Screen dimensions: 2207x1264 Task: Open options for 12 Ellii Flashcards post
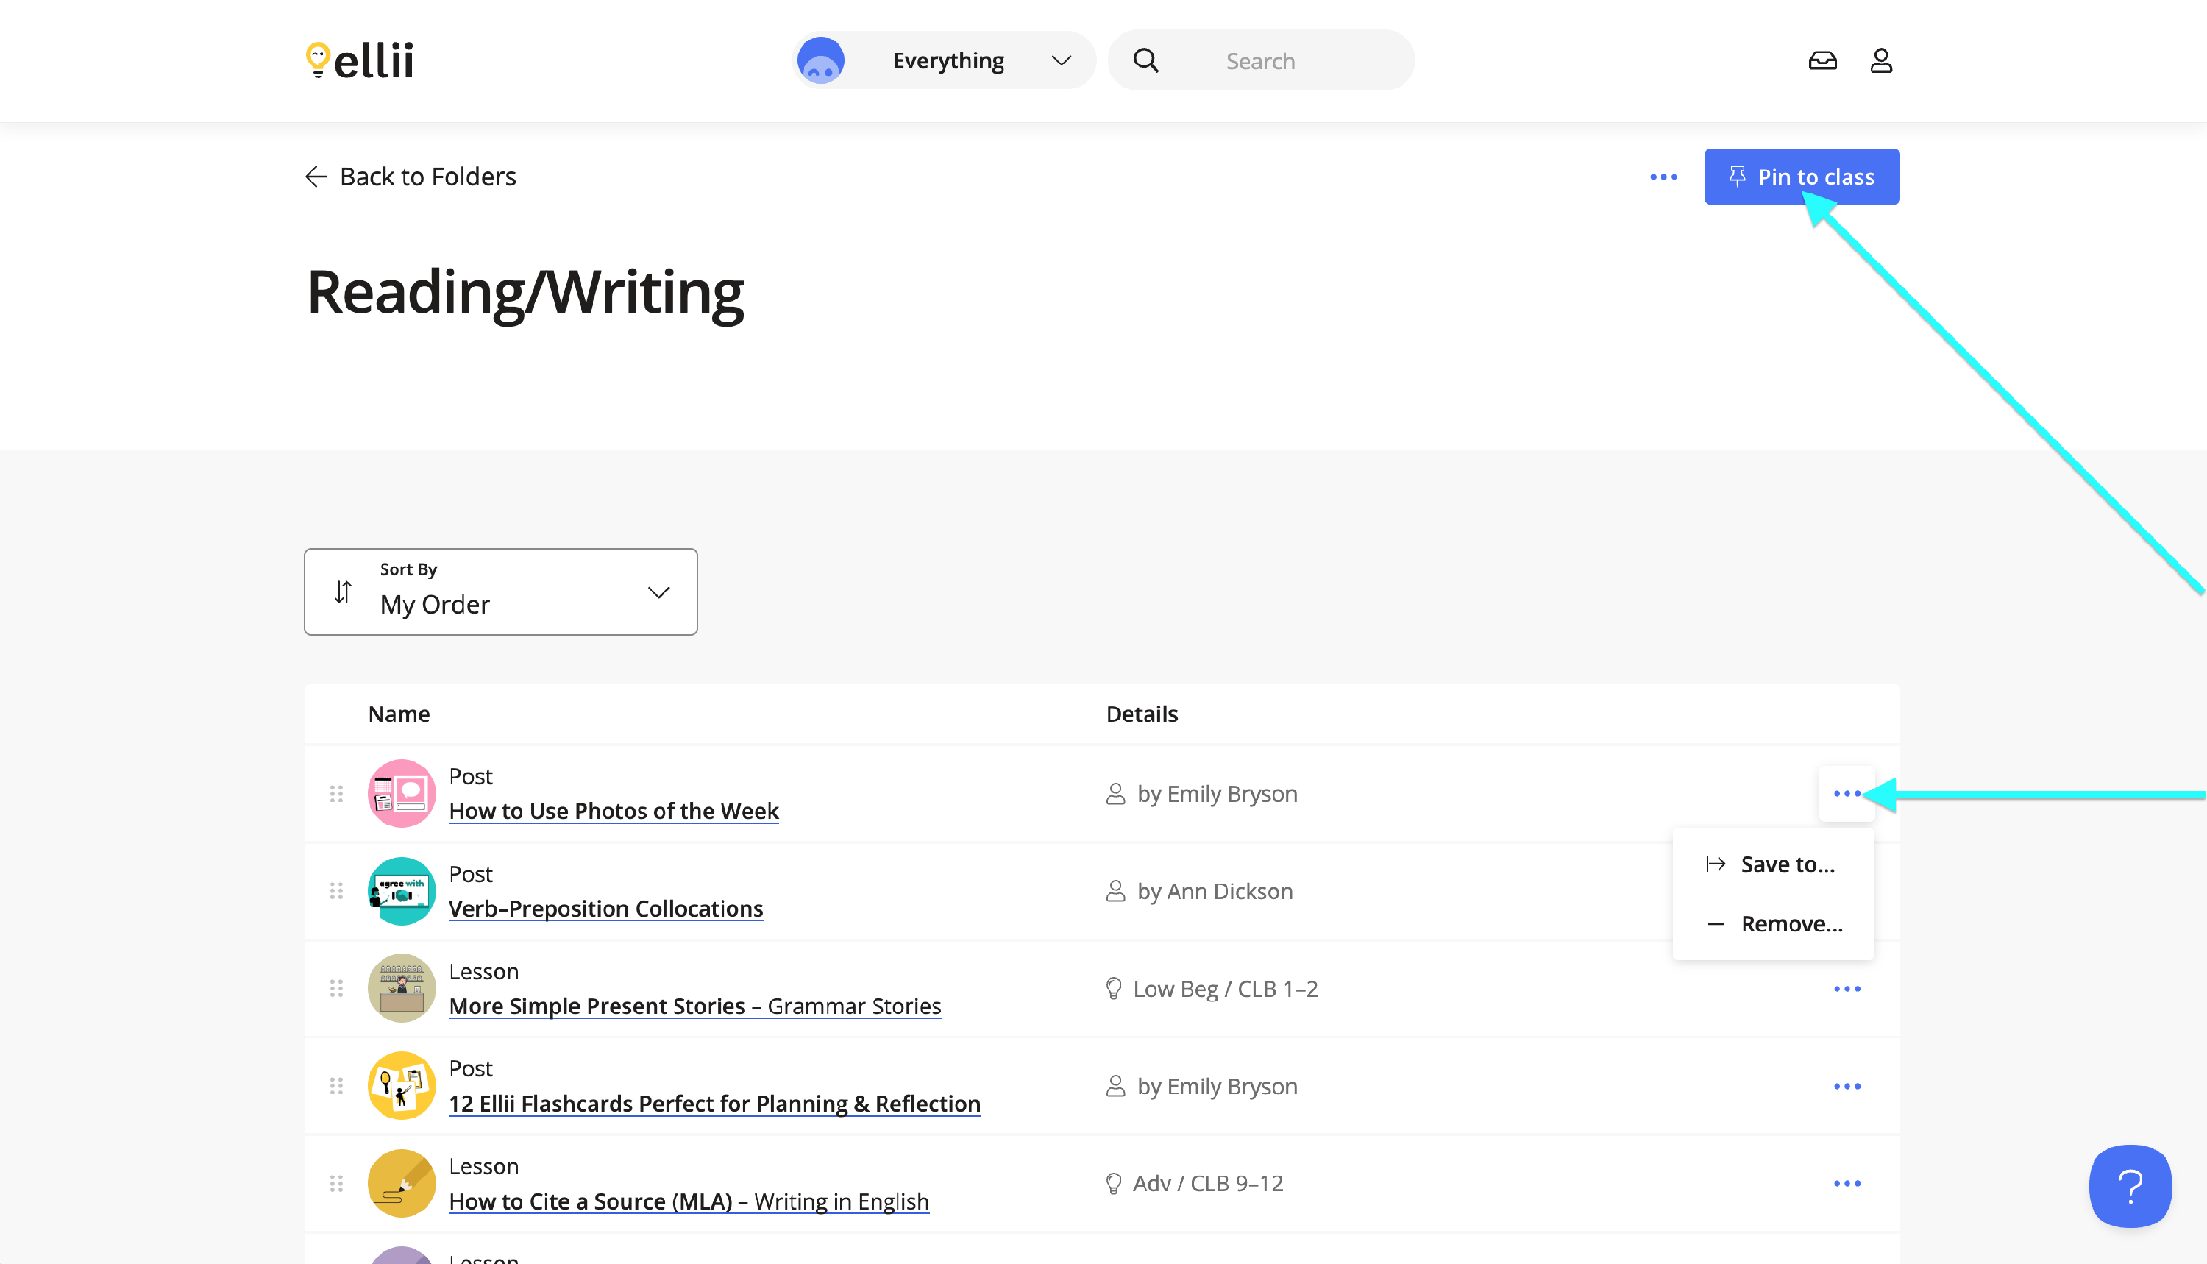click(1847, 1086)
